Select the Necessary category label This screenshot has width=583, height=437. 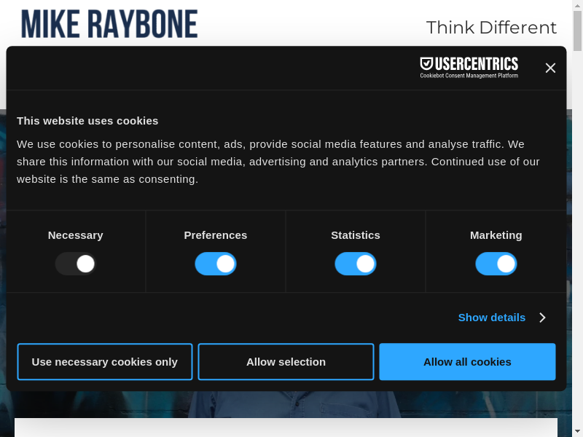coord(76,235)
